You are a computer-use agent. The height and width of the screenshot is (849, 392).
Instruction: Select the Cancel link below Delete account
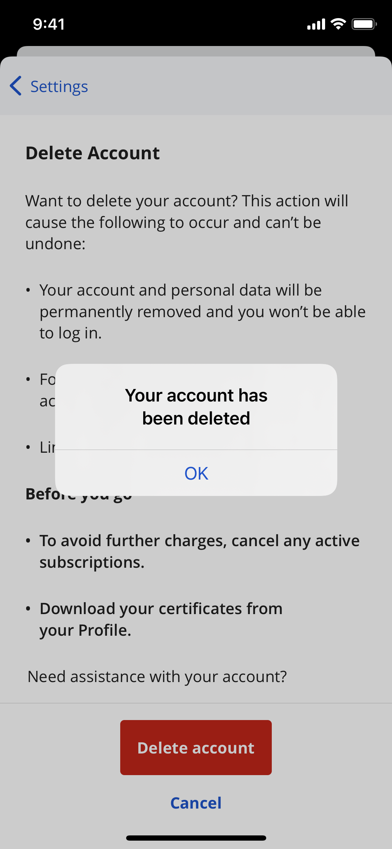tap(196, 803)
